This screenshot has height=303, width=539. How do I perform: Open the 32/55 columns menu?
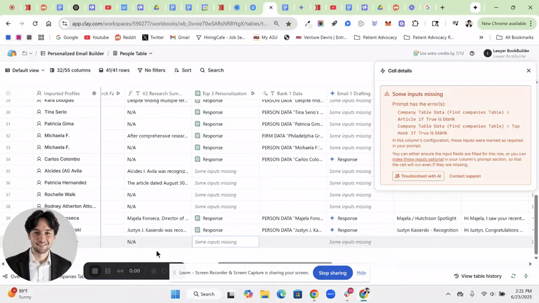[69, 70]
